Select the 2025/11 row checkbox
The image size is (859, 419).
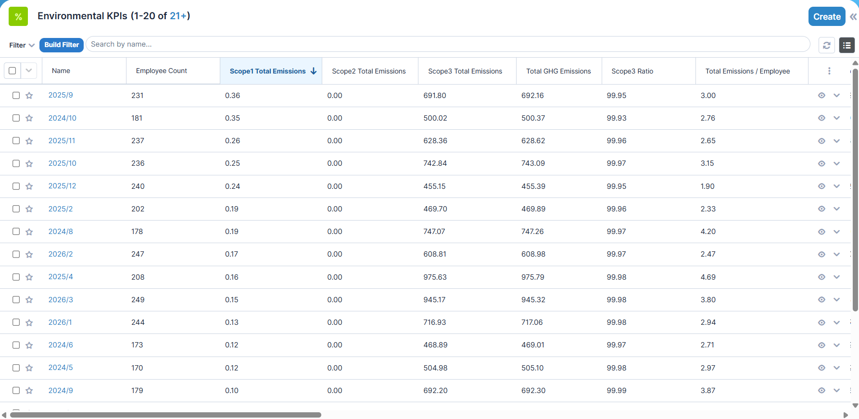click(16, 140)
